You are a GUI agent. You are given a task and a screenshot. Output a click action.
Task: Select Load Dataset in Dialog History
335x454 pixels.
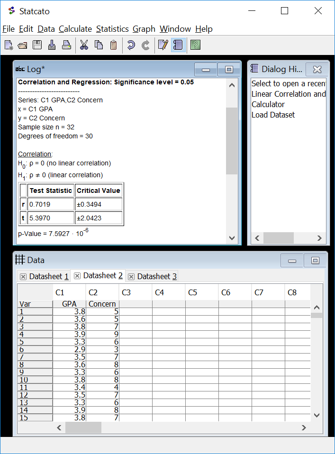click(273, 115)
